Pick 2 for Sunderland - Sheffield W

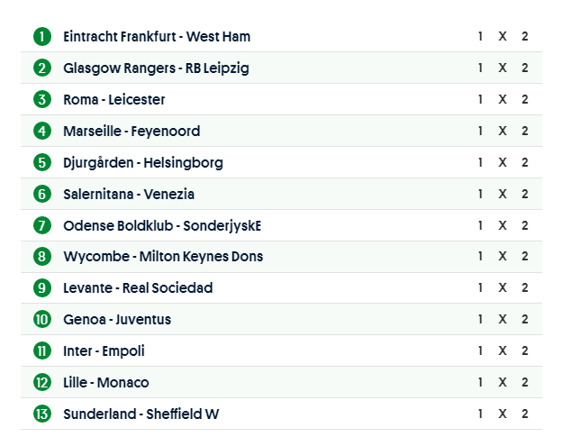click(524, 414)
